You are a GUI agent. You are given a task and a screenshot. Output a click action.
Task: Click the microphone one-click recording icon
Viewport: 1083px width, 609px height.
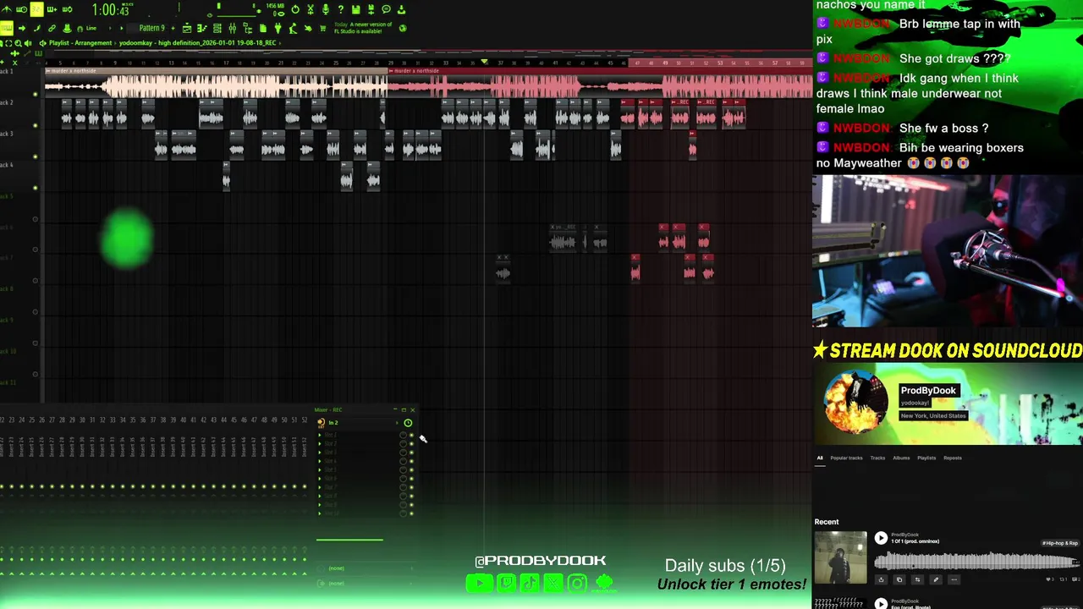click(x=326, y=9)
